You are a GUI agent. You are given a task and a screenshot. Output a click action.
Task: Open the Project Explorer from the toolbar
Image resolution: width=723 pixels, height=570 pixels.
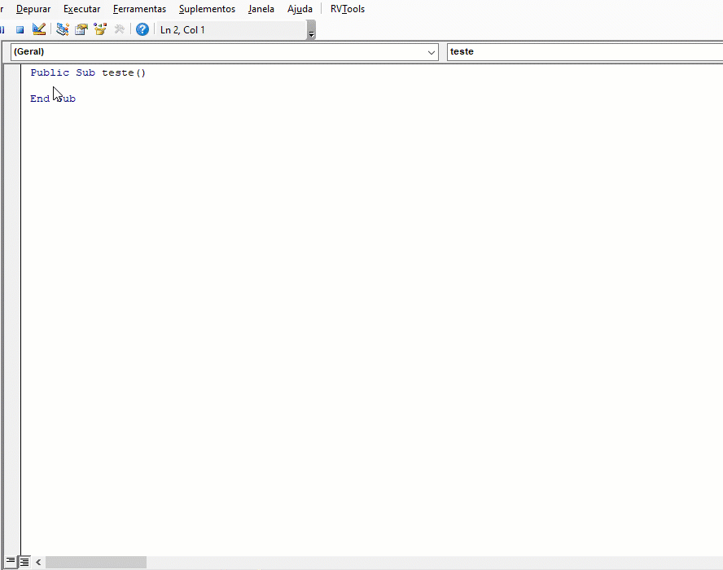(x=62, y=28)
